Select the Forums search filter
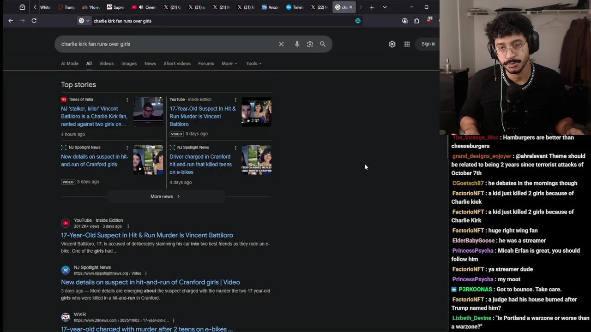Viewport: 591px width, 332px height. click(x=206, y=64)
